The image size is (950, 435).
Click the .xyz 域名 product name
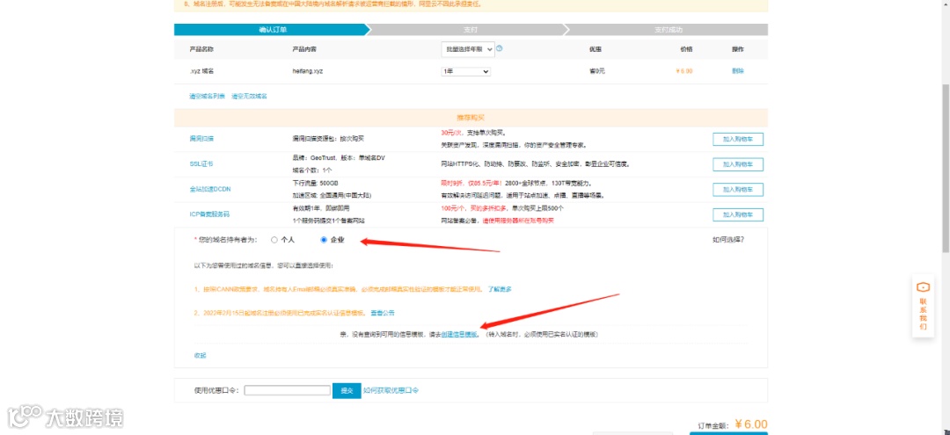point(201,71)
